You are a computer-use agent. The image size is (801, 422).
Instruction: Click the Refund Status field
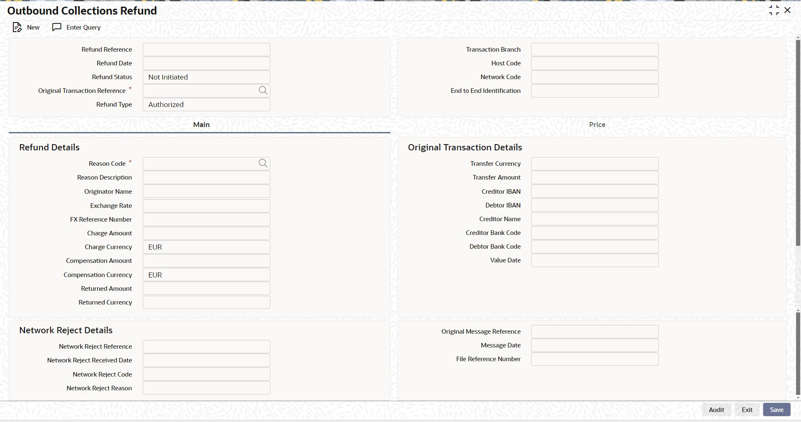pos(207,77)
